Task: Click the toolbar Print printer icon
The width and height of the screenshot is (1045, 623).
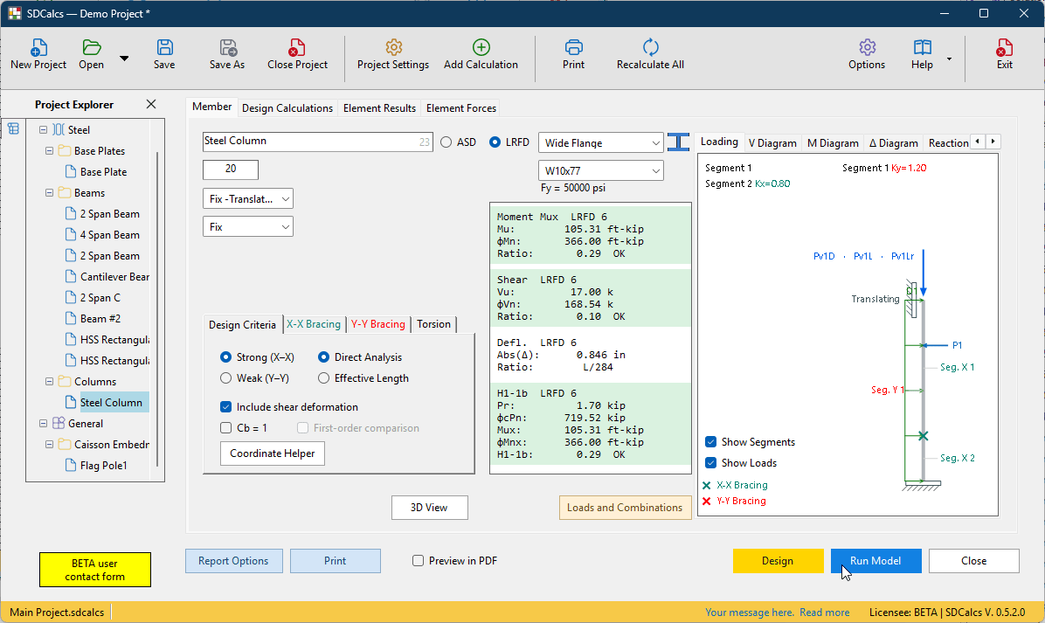Action: tap(574, 47)
